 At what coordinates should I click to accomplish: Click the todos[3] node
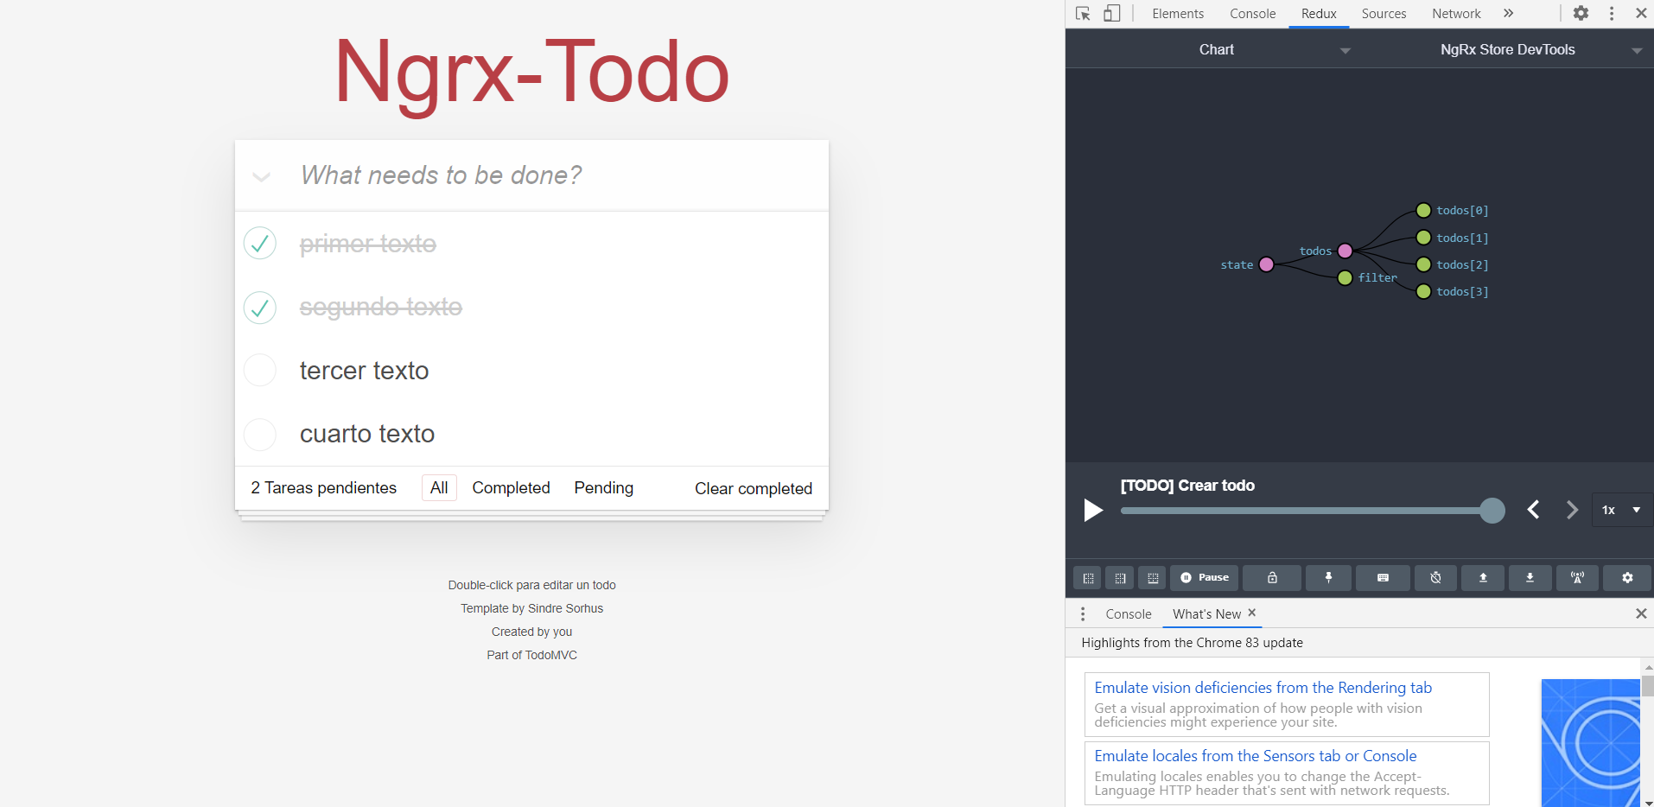[1423, 291]
